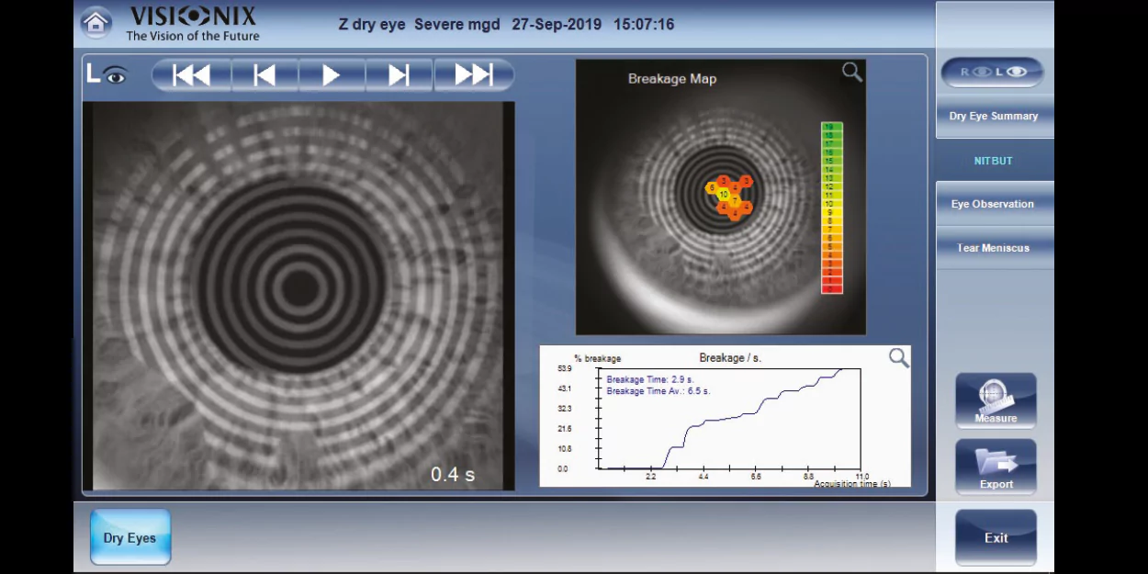Magnify the Breakage Map image
Screen dimensions: 1148x574
click(852, 73)
